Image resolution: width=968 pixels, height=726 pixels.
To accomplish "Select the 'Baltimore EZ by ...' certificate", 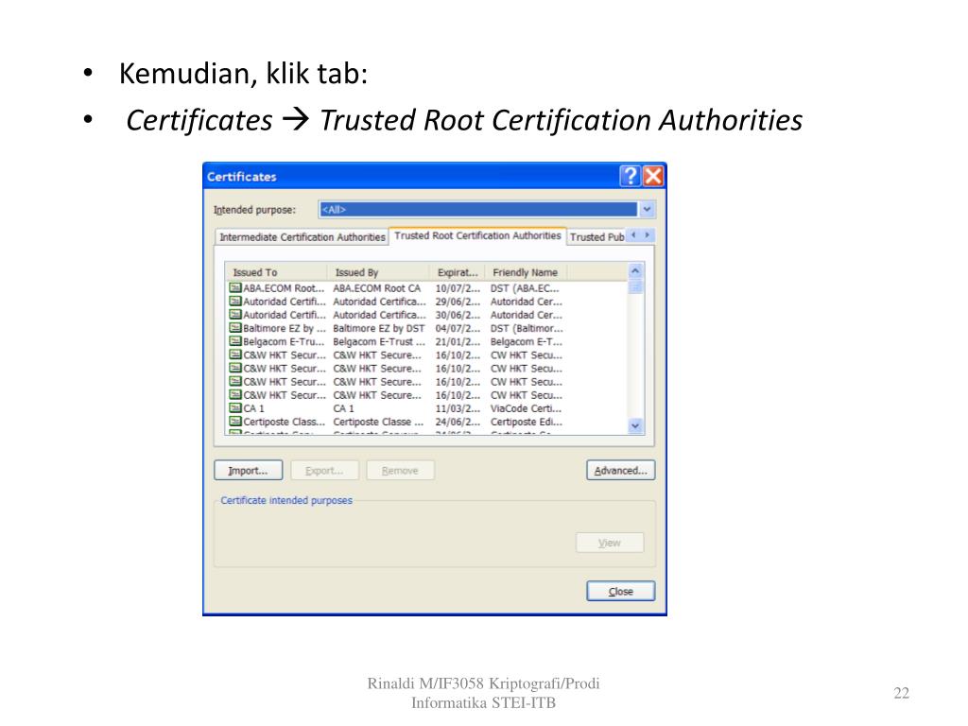I will [x=284, y=328].
